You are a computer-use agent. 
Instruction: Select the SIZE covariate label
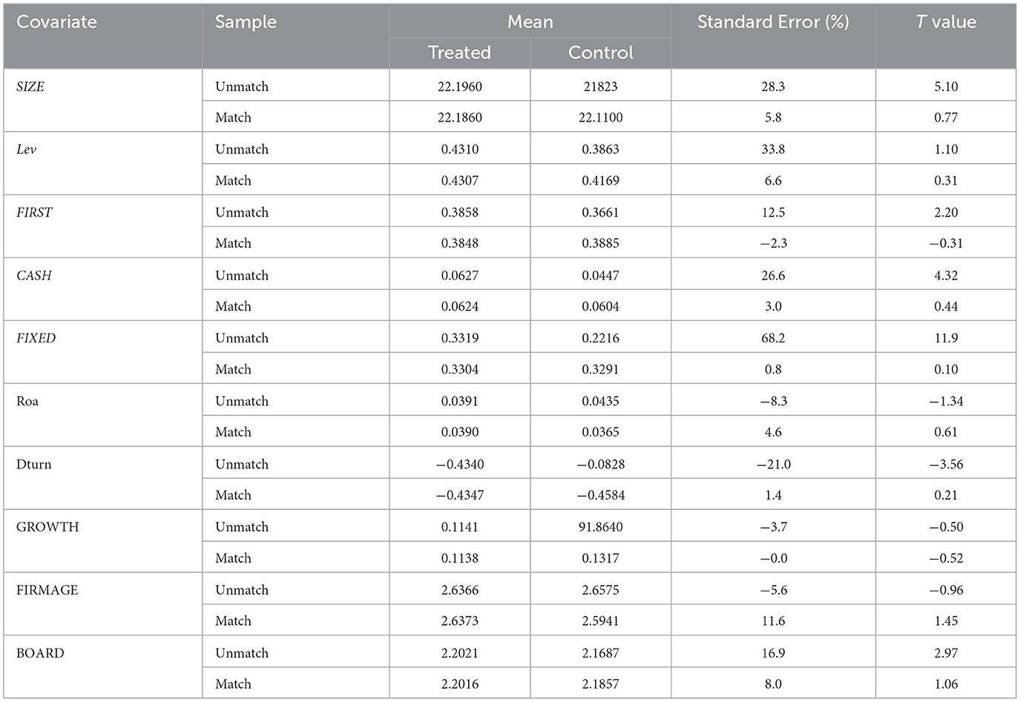(30, 87)
